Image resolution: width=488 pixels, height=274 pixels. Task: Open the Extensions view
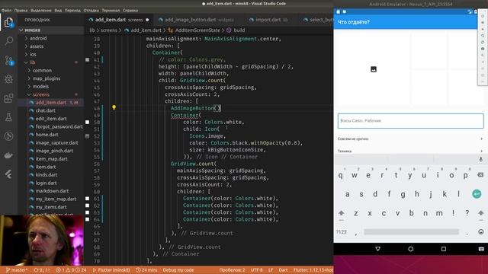click(8, 98)
